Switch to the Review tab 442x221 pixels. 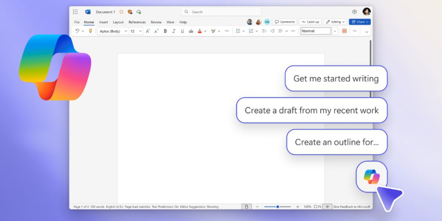pos(156,22)
